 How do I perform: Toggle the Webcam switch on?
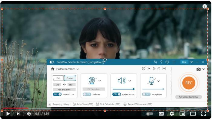[87, 94]
